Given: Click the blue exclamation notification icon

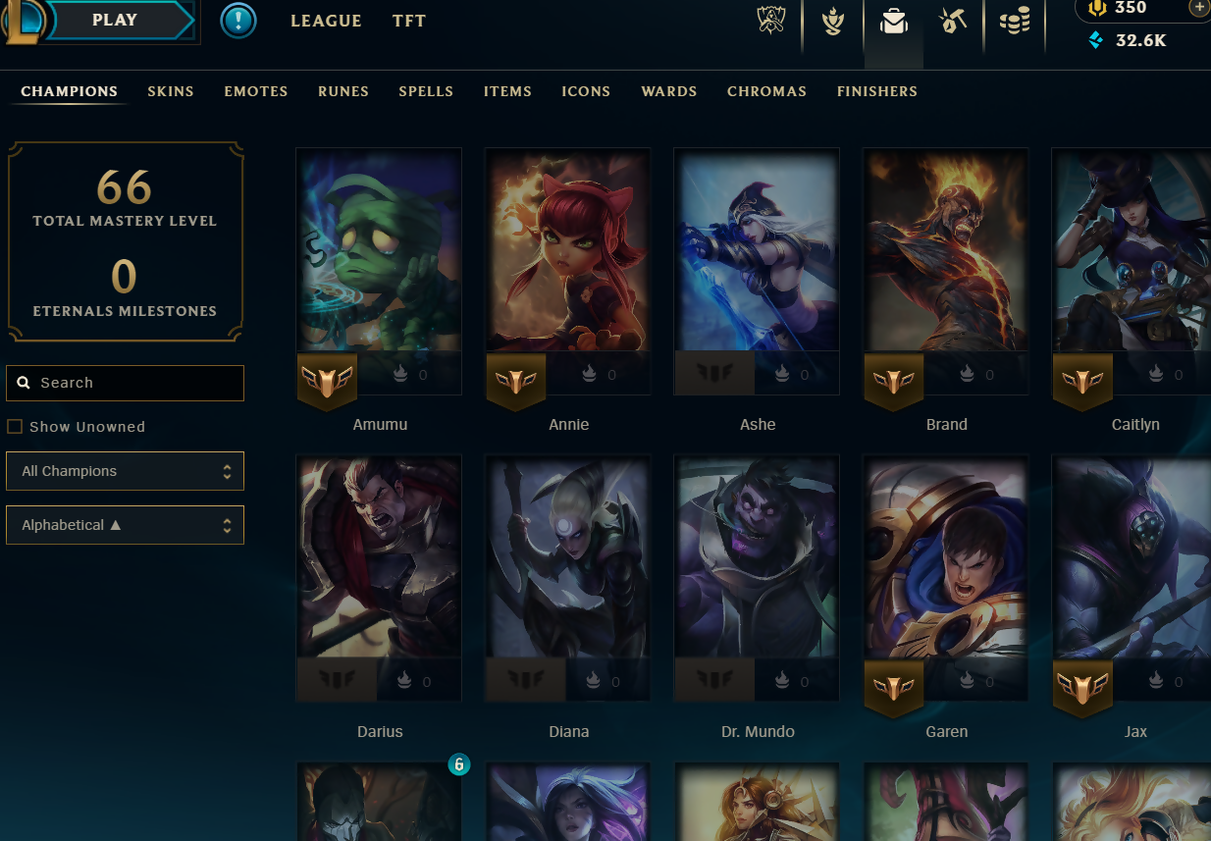Looking at the screenshot, I should point(238,21).
